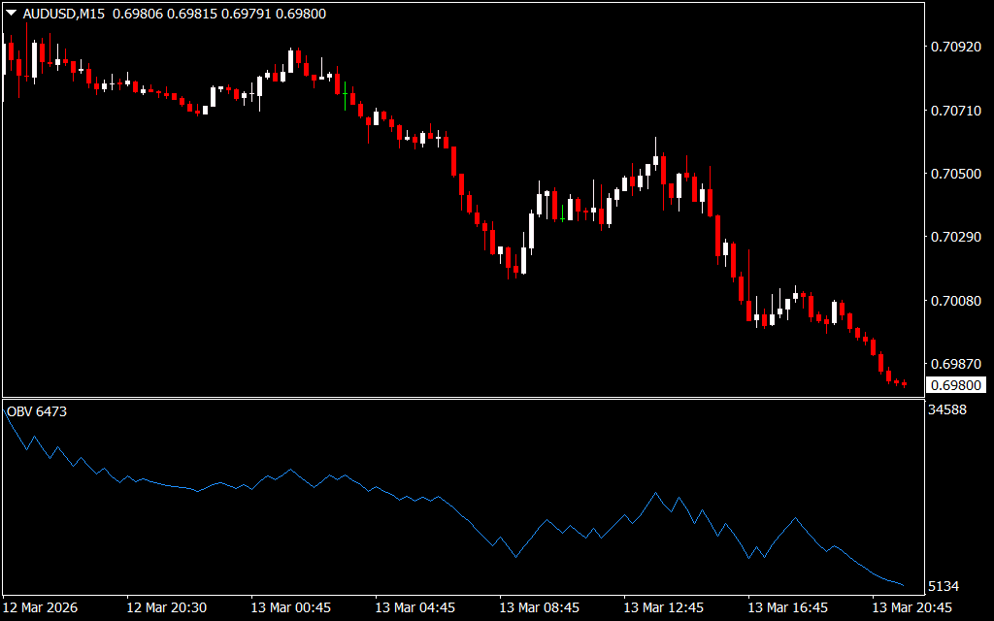Click the 13 Mar 00:45 time label
Image resolution: width=994 pixels, height=621 pixels.
point(291,607)
